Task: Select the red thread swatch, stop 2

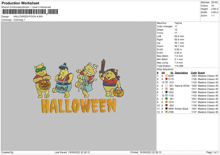Action: (x=167, y=79)
